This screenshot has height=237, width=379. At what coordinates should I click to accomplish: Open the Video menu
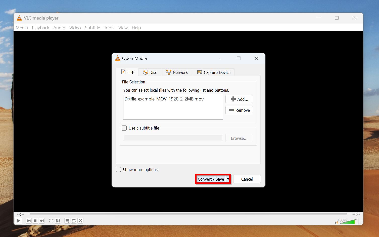tap(75, 28)
